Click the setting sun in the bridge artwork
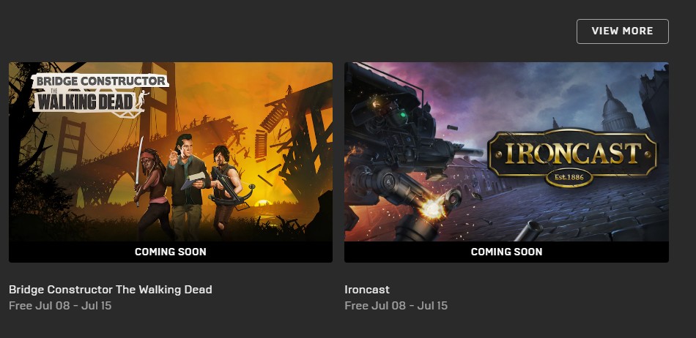696x338 pixels. pyautogui.click(x=263, y=203)
